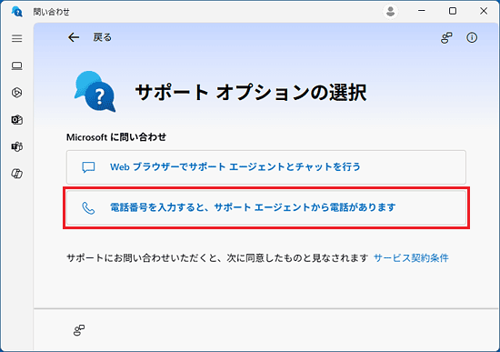Image resolution: width=500 pixels, height=352 pixels.
Task: Open the Teams sidebar icon
Action: pos(17,146)
